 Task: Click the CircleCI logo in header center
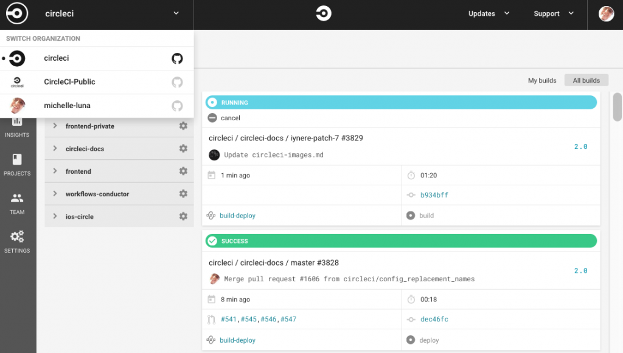[324, 13]
